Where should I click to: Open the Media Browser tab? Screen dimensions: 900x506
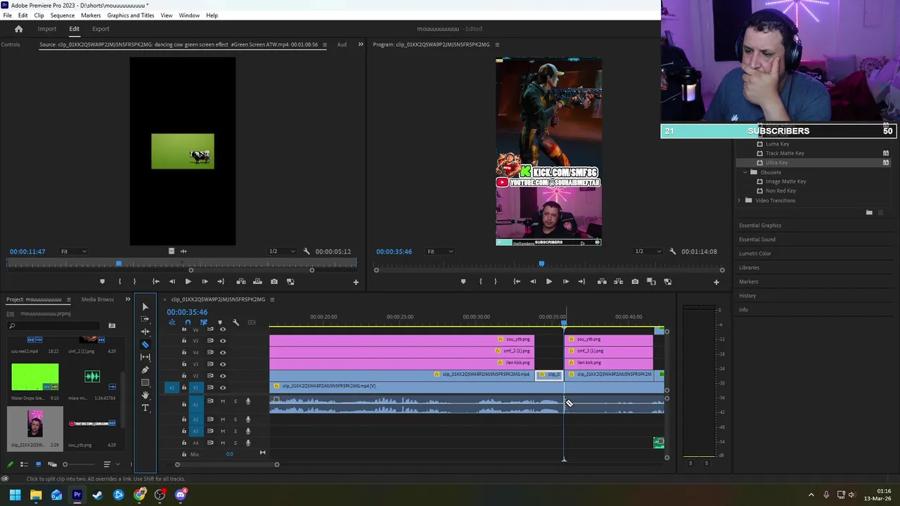point(98,299)
